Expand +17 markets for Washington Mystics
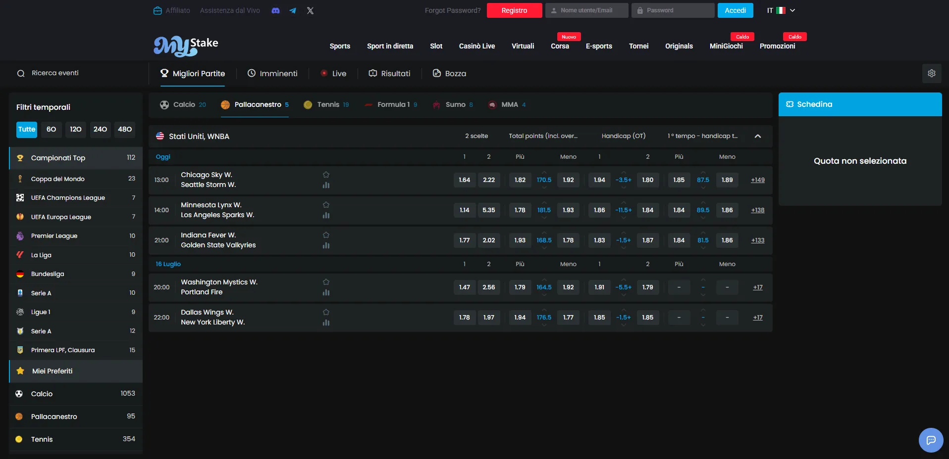Screen dimensions: 949x459 (x=758, y=287)
